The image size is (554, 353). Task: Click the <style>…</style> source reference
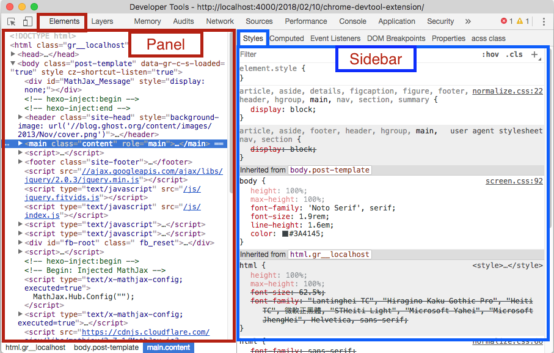(508, 266)
